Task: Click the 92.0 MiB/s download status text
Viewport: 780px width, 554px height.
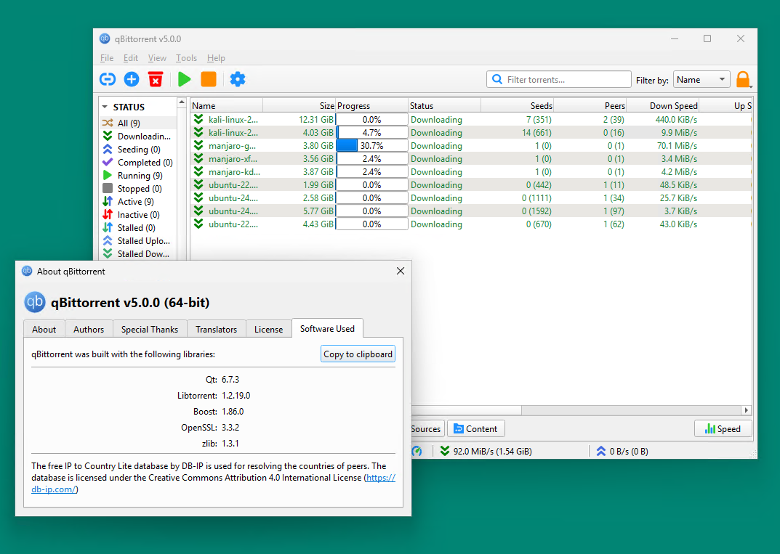Action: (492, 451)
